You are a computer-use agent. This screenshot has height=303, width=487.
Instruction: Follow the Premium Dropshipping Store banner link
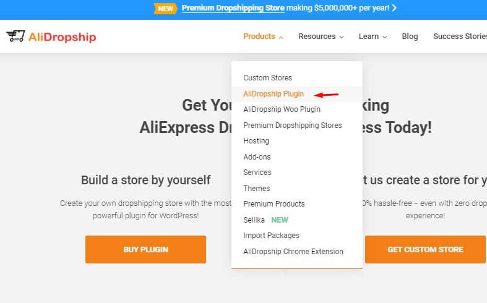coord(233,8)
